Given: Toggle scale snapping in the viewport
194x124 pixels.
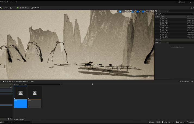Looking at the screenshot, I should click(x=143, y=11).
